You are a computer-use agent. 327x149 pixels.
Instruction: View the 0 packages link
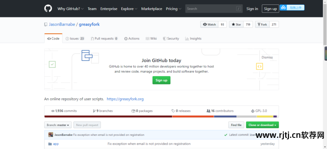[x=142, y=111]
